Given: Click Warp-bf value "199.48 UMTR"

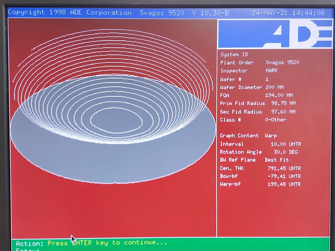Looking at the screenshot, I should pyautogui.click(x=284, y=184).
